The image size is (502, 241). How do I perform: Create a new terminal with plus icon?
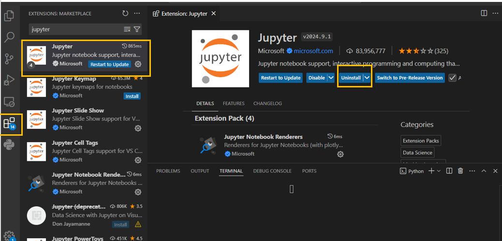(431, 171)
